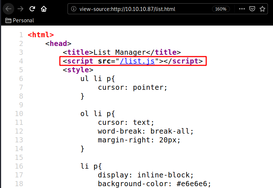Screen dimensions: 273x188
Task: Show site information for this page
Action: click(73, 9)
